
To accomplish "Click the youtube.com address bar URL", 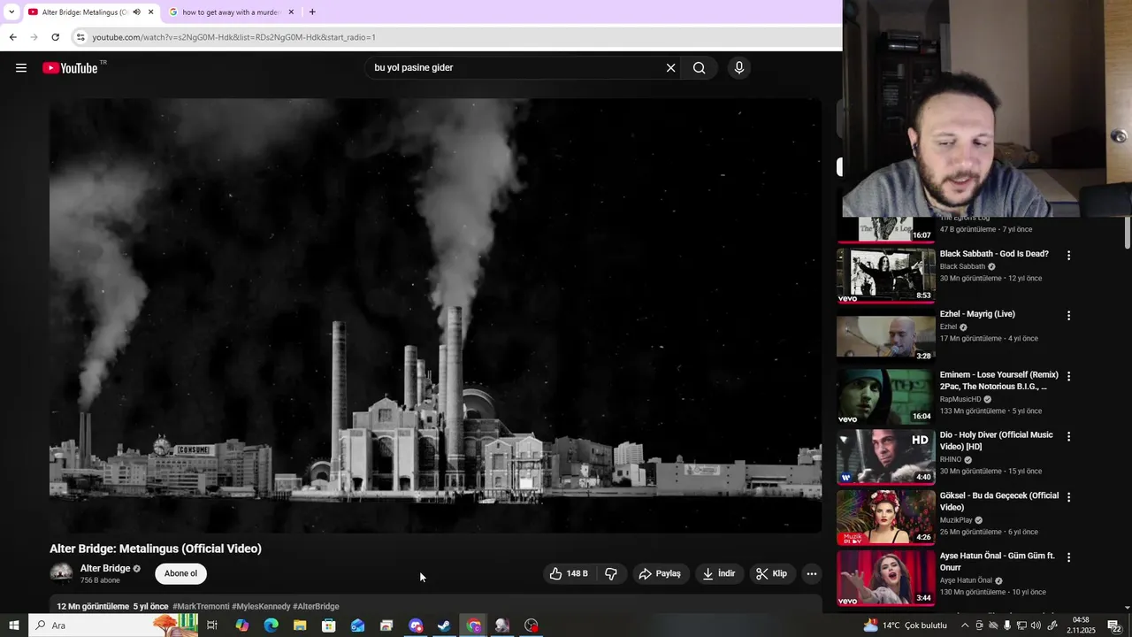I will (233, 37).
